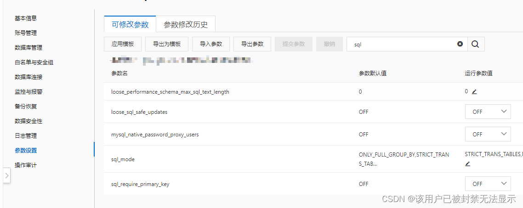
Task: Open 数据库管理 in the sidebar
Action: 28,48
